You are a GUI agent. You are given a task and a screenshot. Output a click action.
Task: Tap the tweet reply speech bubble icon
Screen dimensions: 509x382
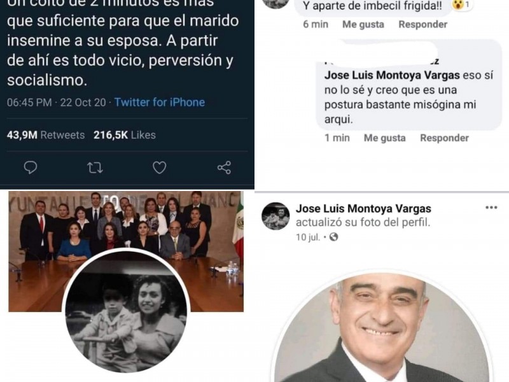click(x=31, y=167)
